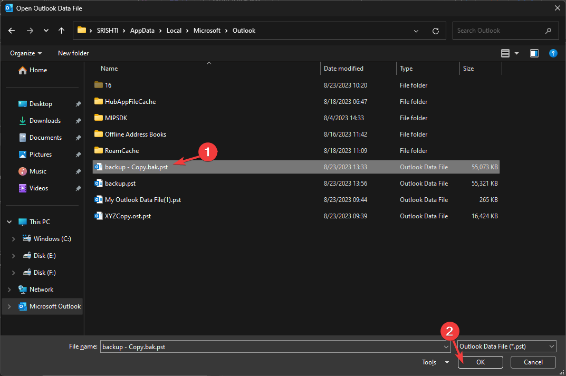566x376 pixels.
Task: Click Local in the address path
Action: (x=174, y=31)
